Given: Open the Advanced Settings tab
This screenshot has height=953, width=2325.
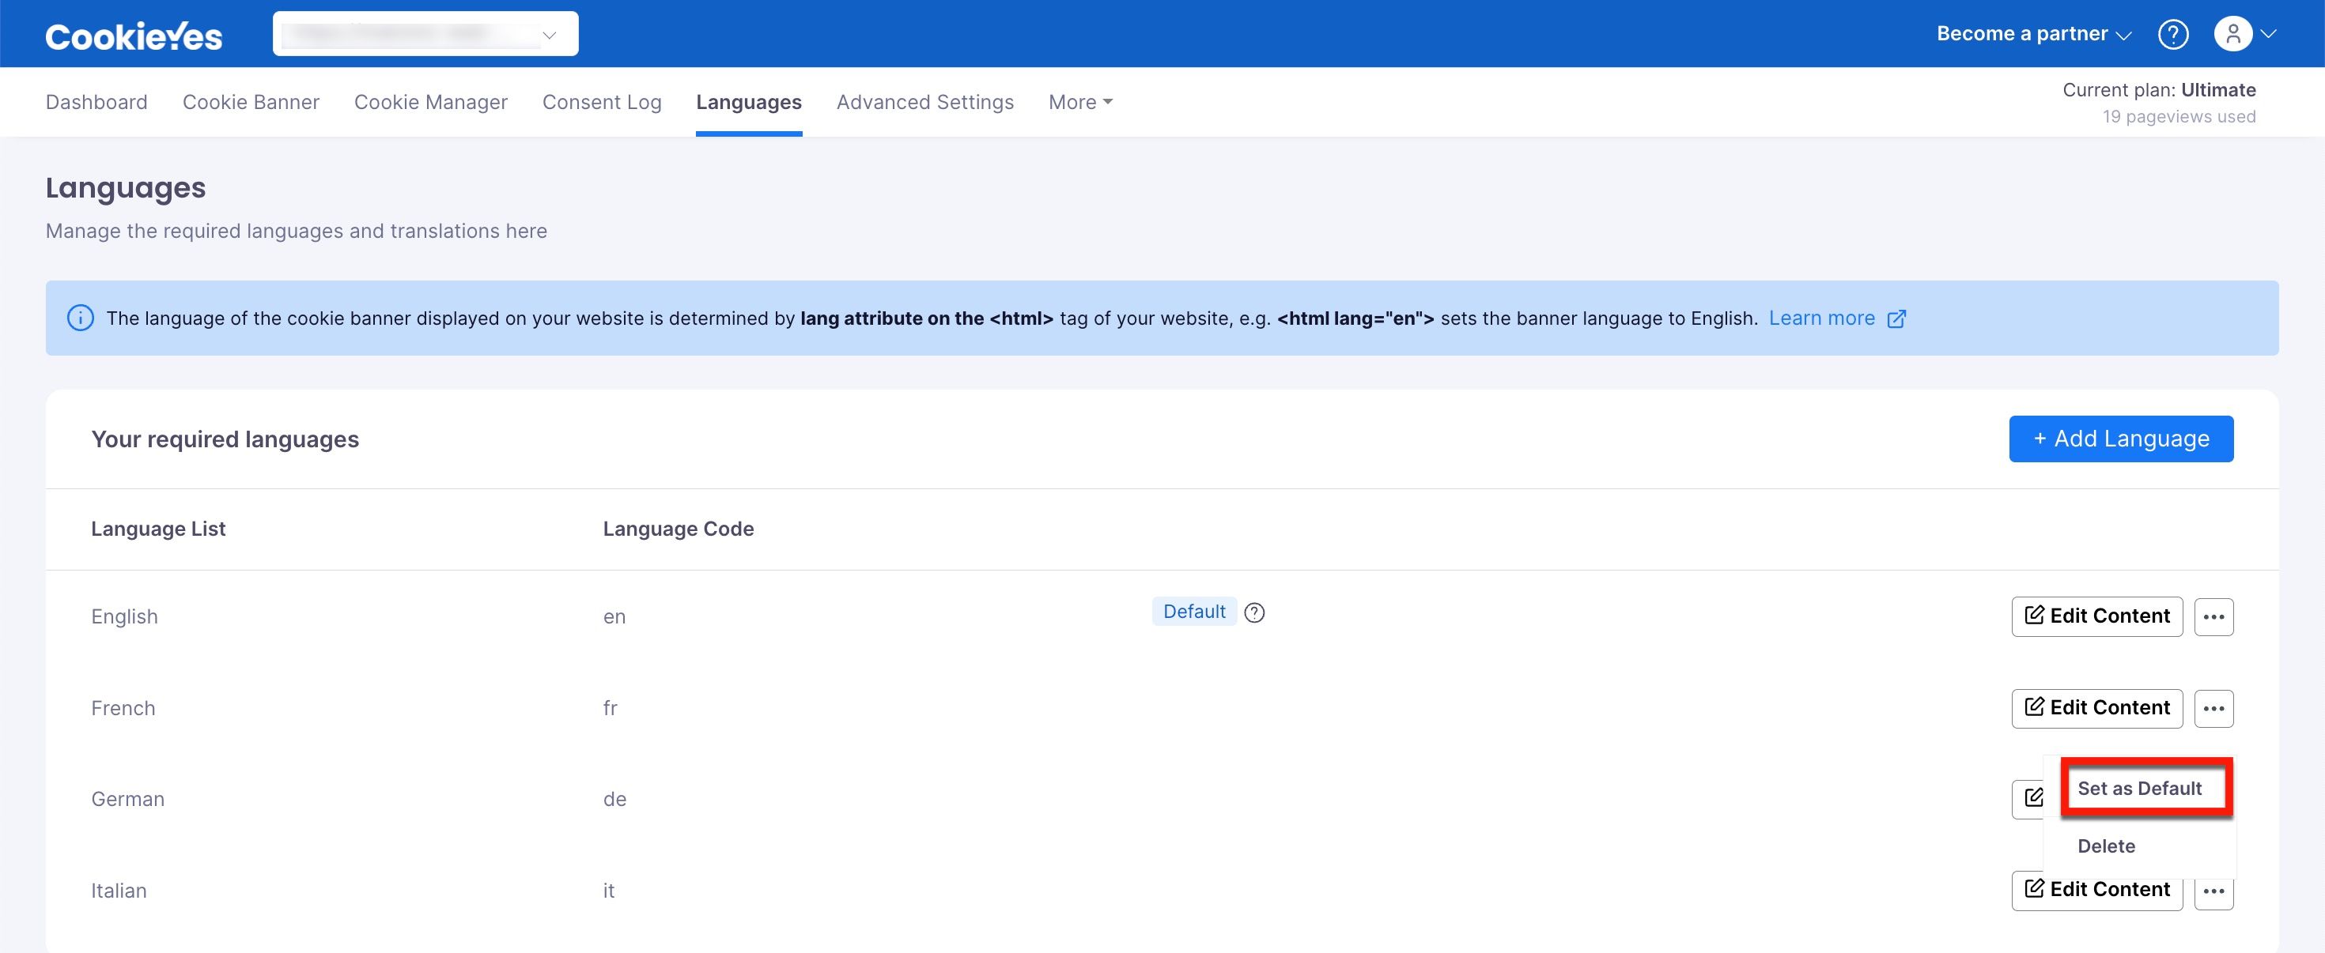Looking at the screenshot, I should coord(924,102).
